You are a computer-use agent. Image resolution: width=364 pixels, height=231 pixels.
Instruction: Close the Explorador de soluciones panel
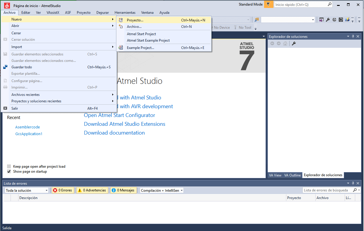coord(358,36)
